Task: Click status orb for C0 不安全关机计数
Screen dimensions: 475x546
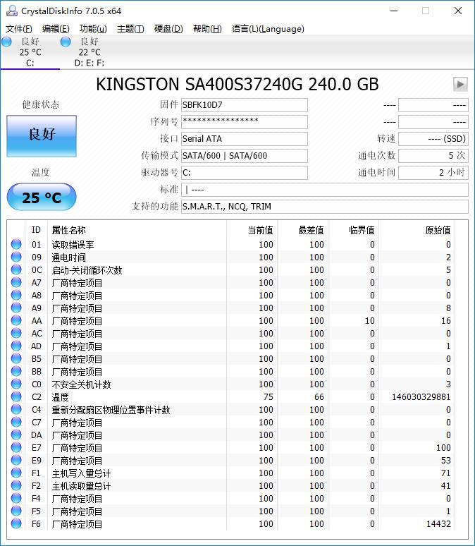Action: [x=16, y=384]
